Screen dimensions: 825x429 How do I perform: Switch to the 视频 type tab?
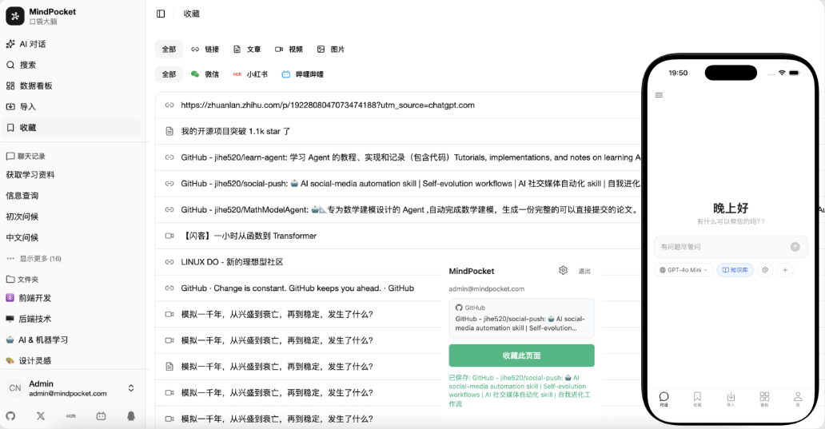[289, 50]
